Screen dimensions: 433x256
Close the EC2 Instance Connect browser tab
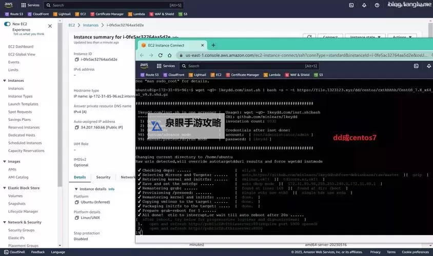pyautogui.click(x=203, y=46)
